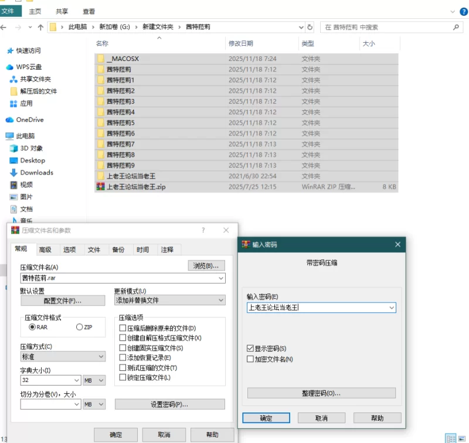
Task: Click the WinRAR icon of 上老王论坛当老王.zip
Action: (100, 187)
